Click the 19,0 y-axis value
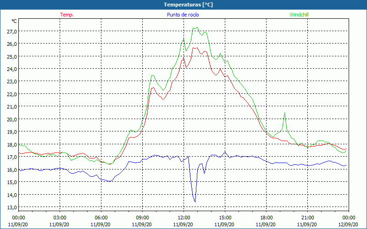The image size is (367, 229). [x=12, y=132]
